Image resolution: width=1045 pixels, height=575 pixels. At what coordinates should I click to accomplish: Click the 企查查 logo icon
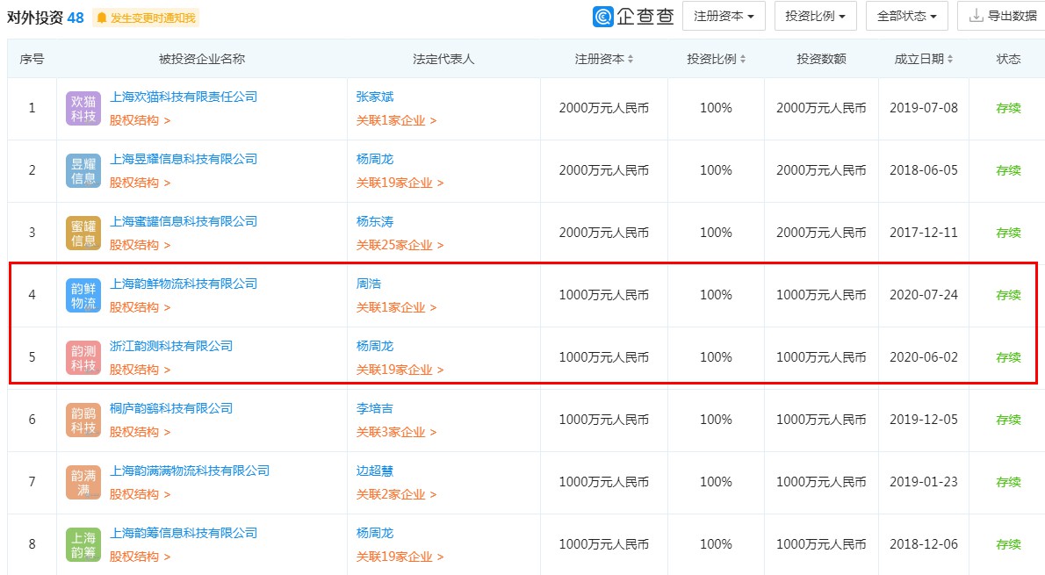click(602, 16)
